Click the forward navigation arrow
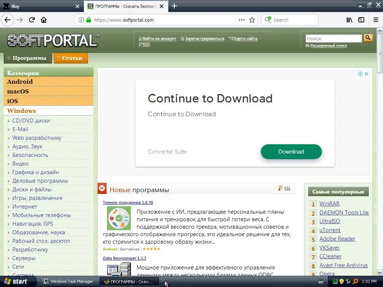This screenshot has height=287, width=383. pyautogui.click(x=20, y=20)
